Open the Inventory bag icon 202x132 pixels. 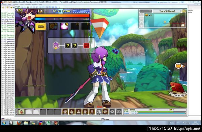pos(78,112)
